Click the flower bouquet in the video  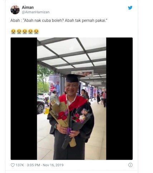click(70, 121)
